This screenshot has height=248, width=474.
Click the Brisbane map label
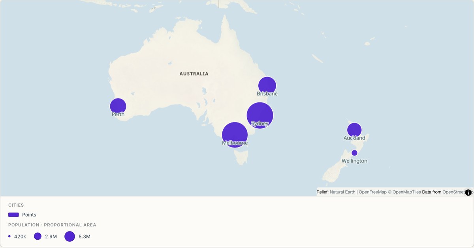tap(267, 94)
